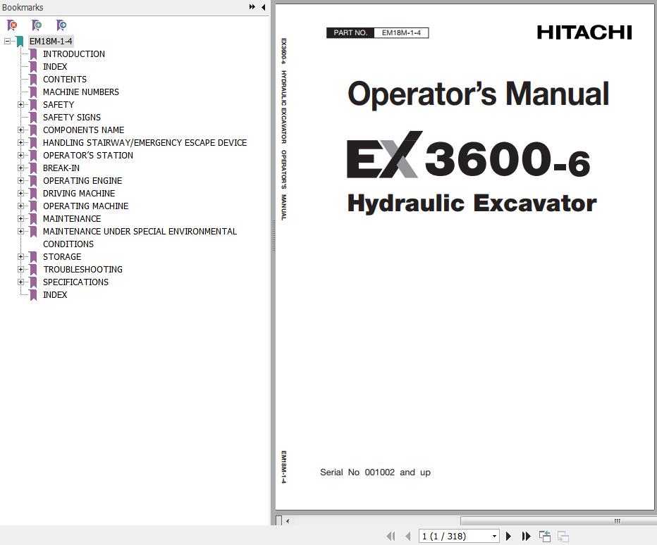The height and width of the screenshot is (545, 657).
Task: Go to the SAFETY SIGNS bookmark
Action: [71, 118]
